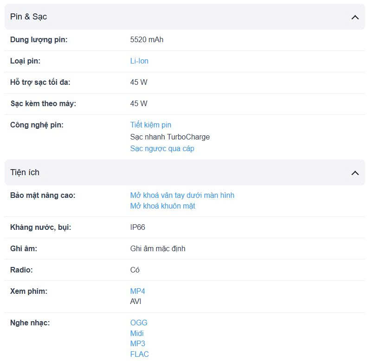Open the Sạc ngược qua cáp link
This screenshot has height=361, width=367.
162,149
